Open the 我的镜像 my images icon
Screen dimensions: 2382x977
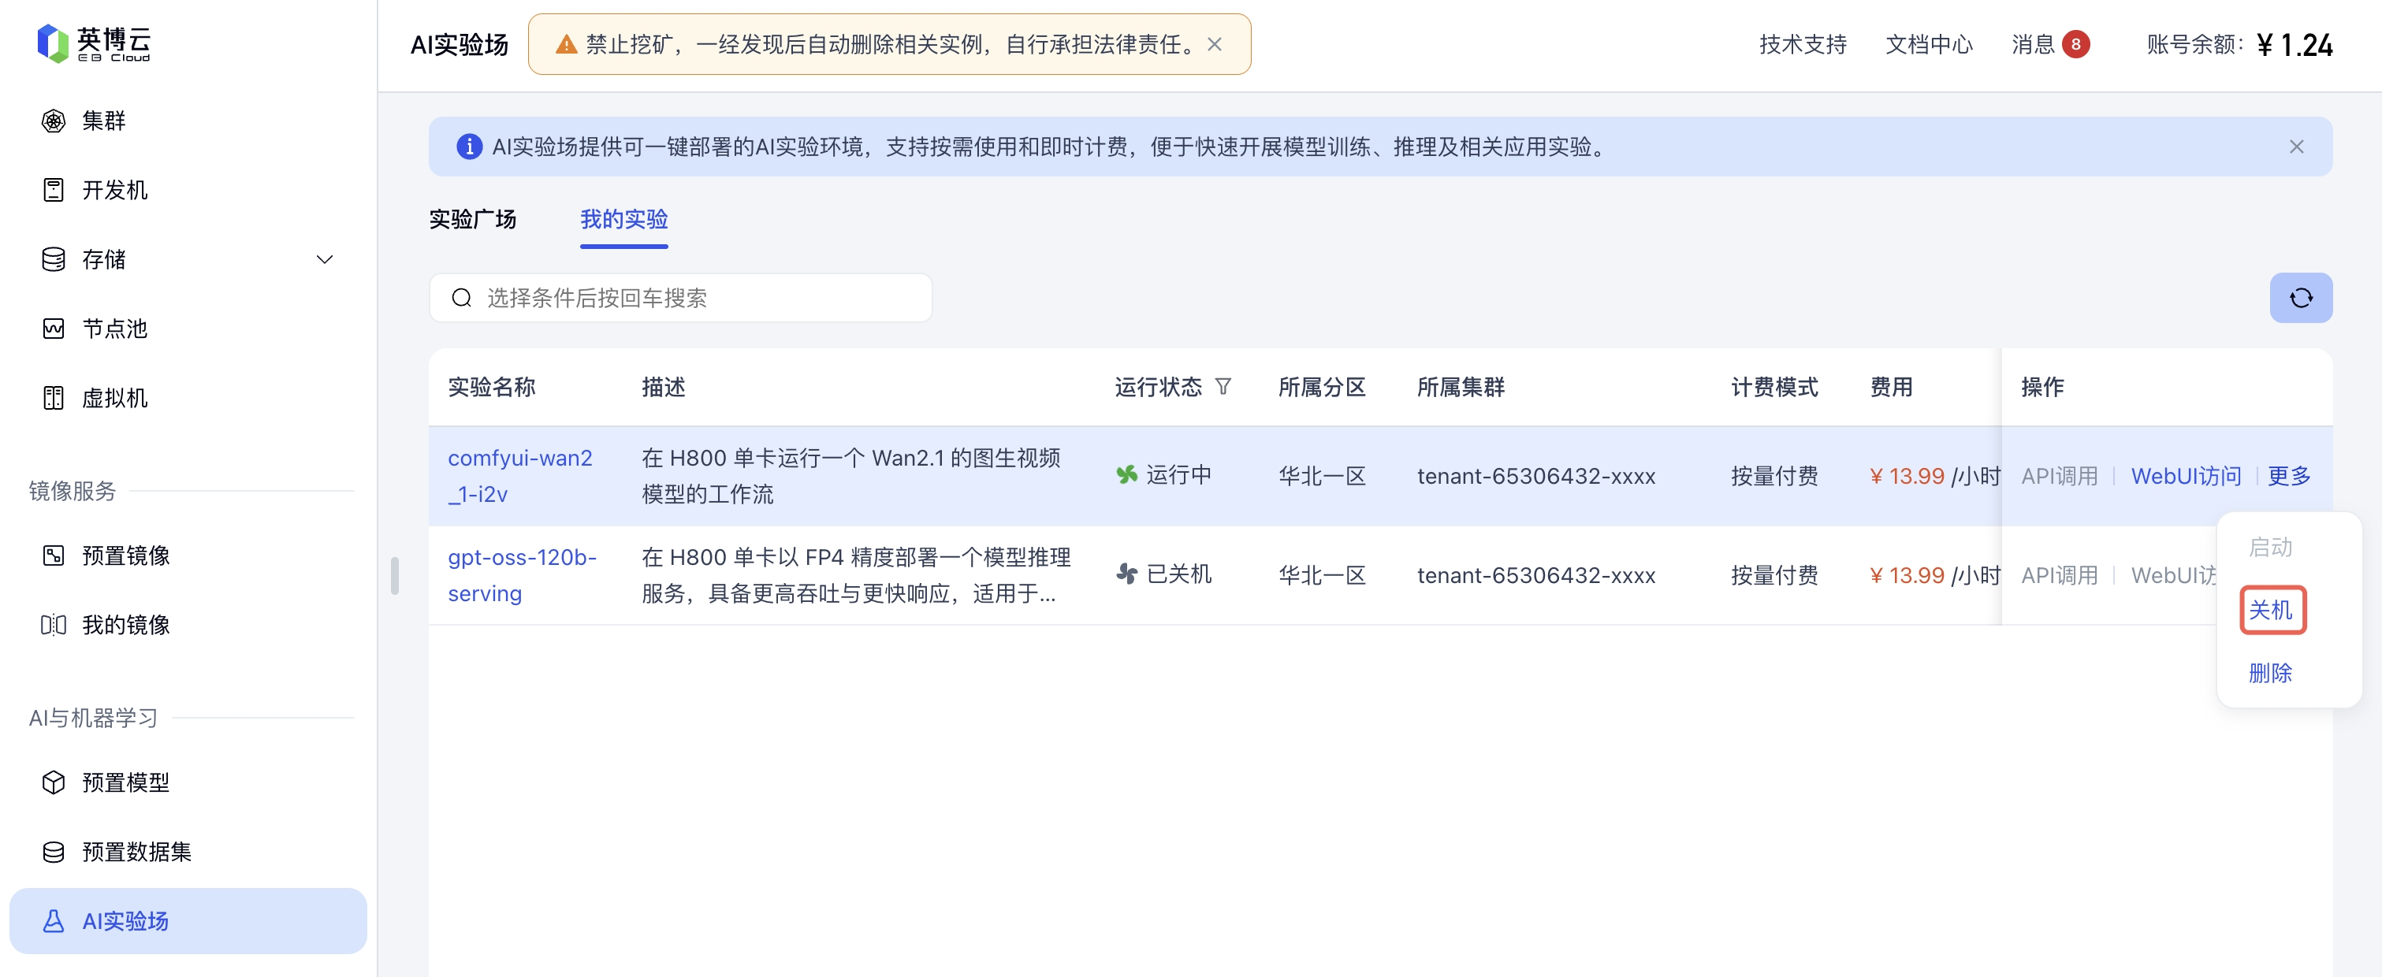(54, 625)
